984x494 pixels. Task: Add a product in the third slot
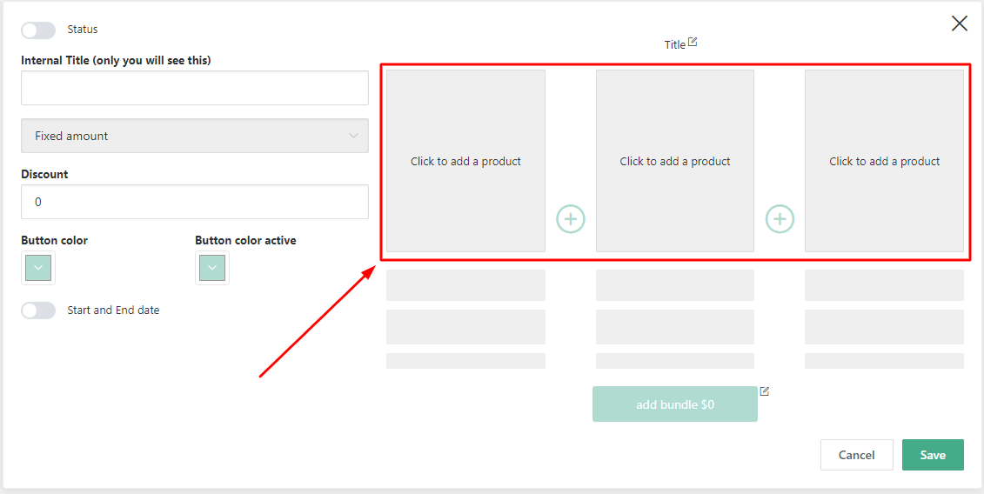(884, 161)
